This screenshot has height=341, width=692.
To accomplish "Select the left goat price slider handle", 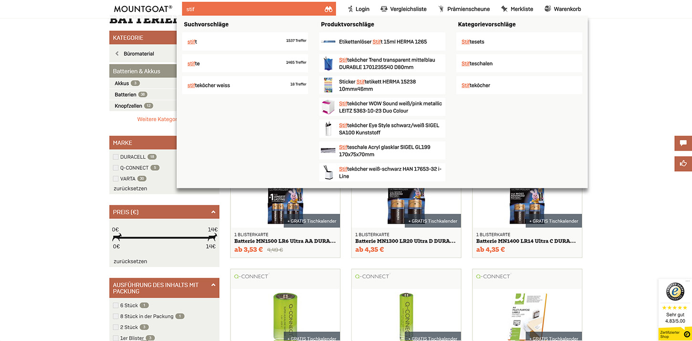I will [x=117, y=237].
